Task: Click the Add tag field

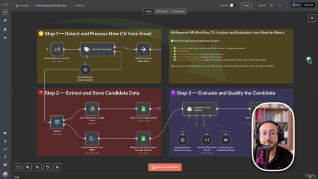Action: click(x=79, y=5)
